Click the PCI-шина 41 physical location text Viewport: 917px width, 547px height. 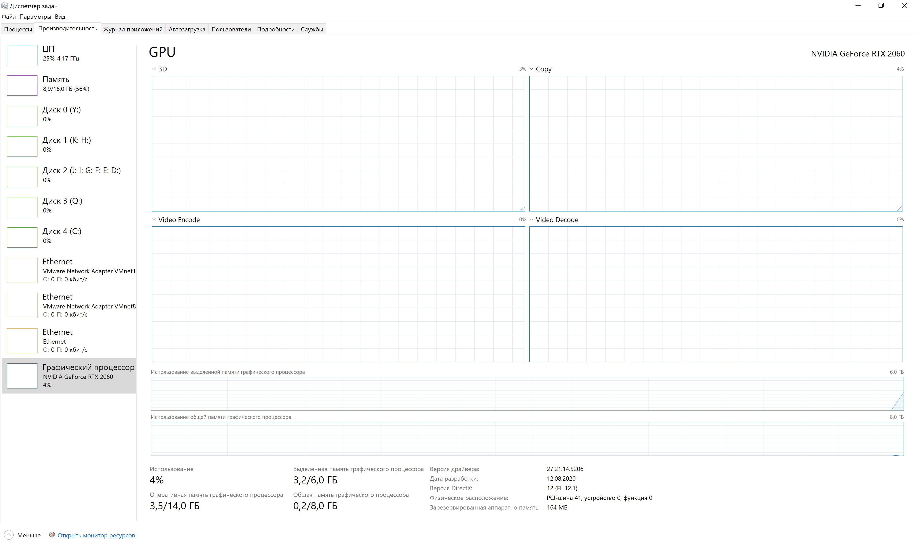[x=599, y=498]
